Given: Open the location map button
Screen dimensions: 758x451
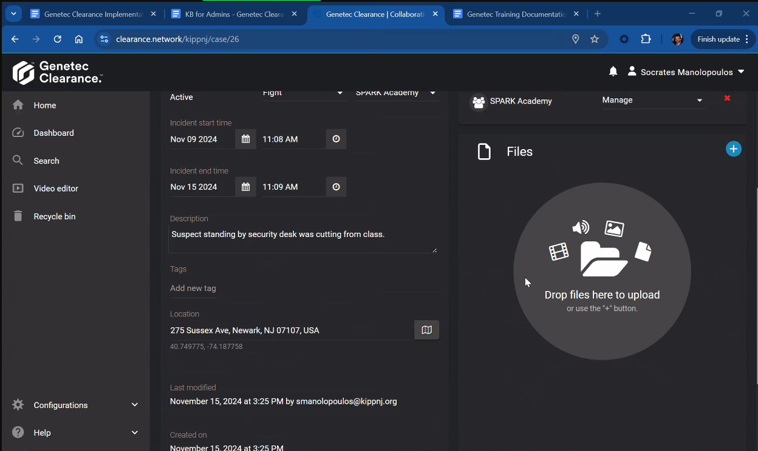Looking at the screenshot, I should click(x=426, y=330).
